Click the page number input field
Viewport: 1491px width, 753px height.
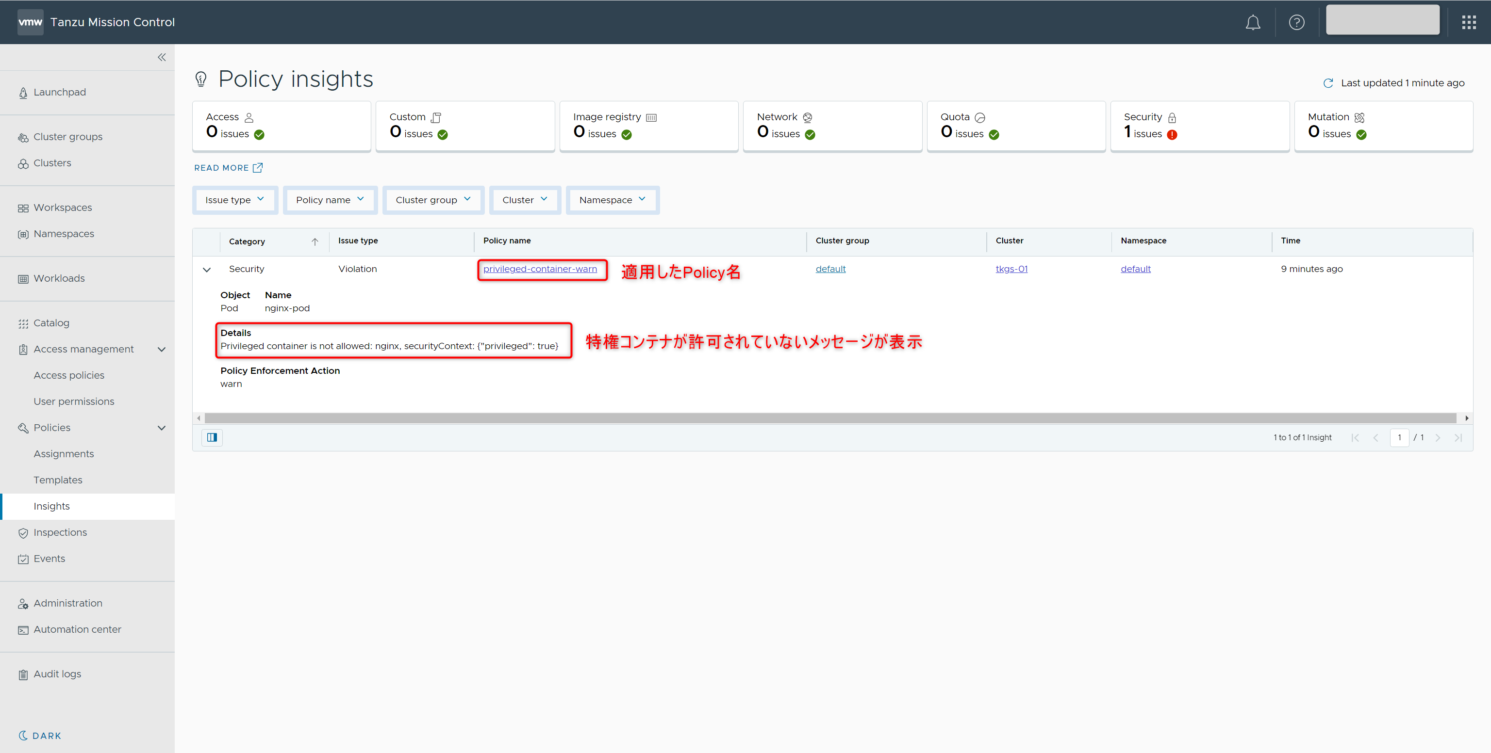tap(1399, 437)
